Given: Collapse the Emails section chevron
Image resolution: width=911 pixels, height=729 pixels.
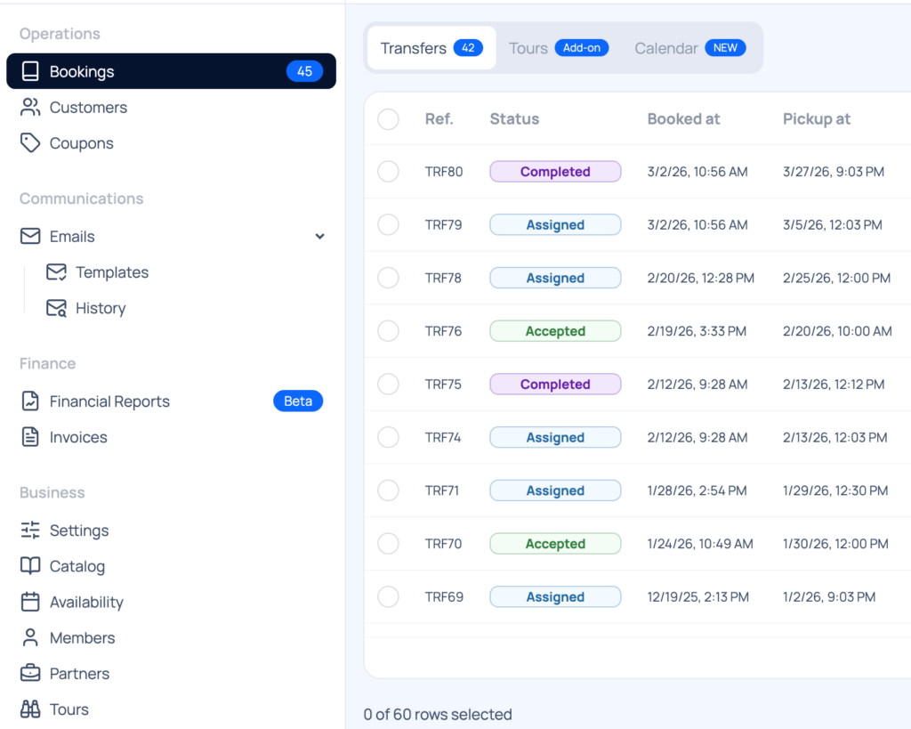Looking at the screenshot, I should click(320, 237).
